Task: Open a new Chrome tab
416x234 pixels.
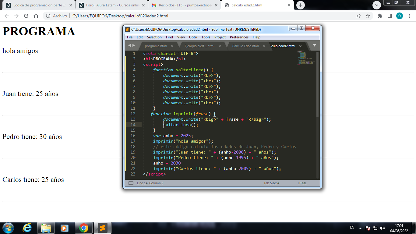Action: (300, 5)
